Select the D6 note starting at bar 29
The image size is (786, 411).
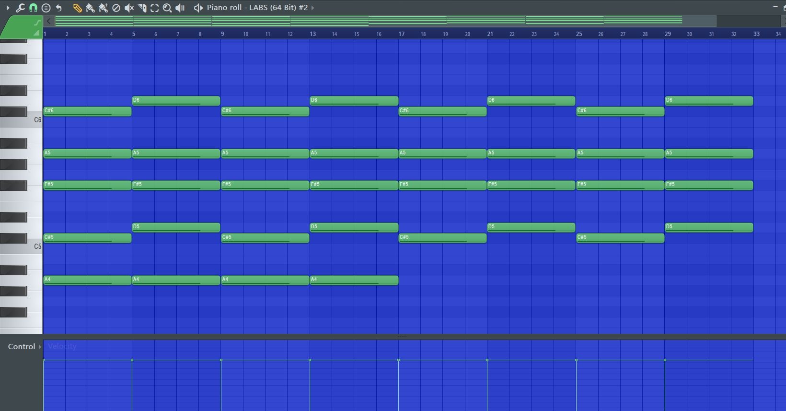pos(709,101)
